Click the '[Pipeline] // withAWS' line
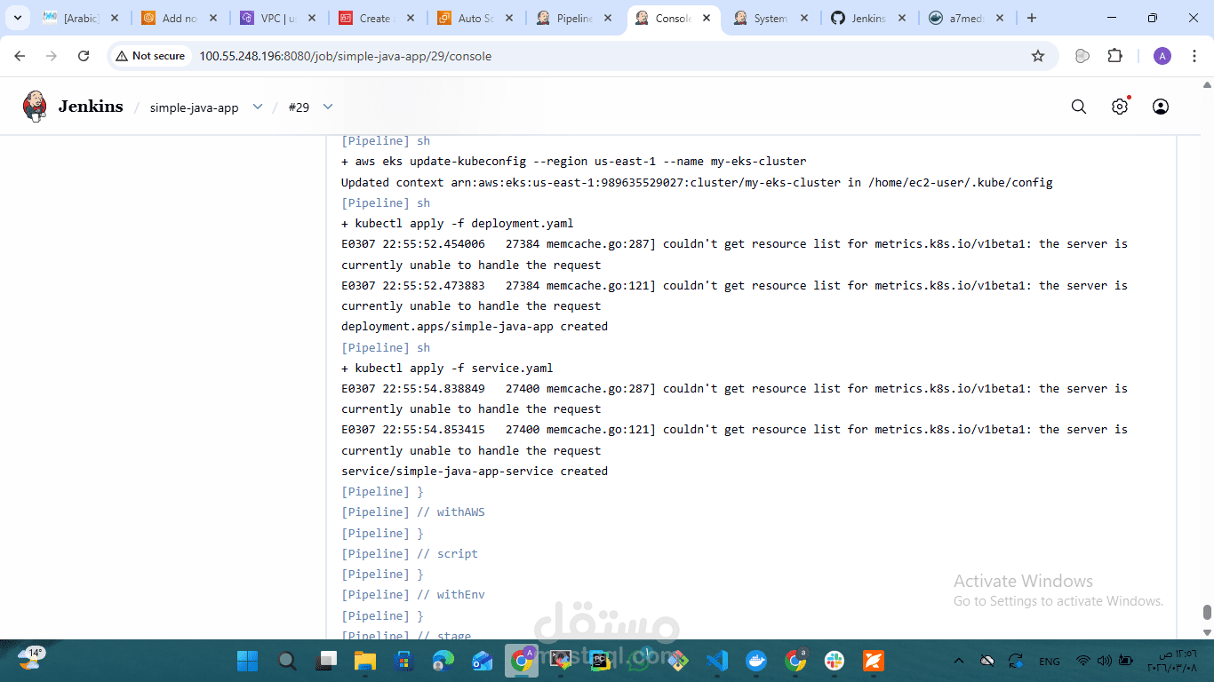Image resolution: width=1214 pixels, height=682 pixels. pos(413,512)
